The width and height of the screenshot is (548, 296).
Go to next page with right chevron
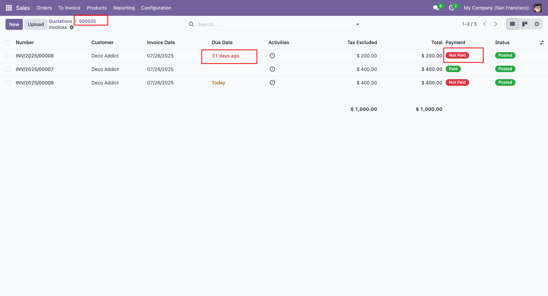tap(495, 24)
